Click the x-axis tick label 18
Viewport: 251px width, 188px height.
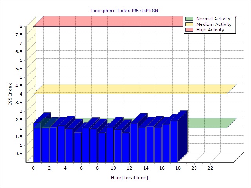178,168
